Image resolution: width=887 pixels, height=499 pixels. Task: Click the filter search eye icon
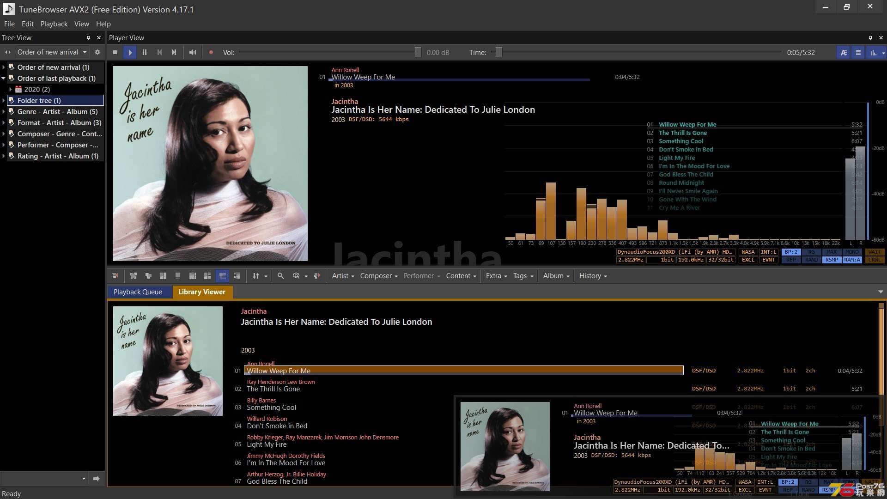click(x=296, y=276)
